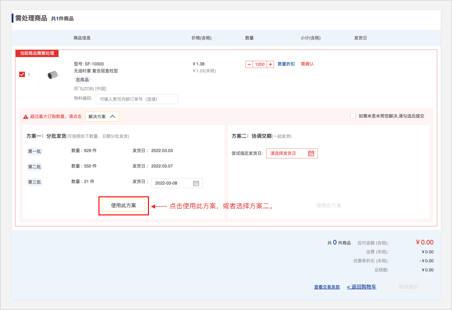Select the 2022-03-08 shipping date field

(172, 184)
